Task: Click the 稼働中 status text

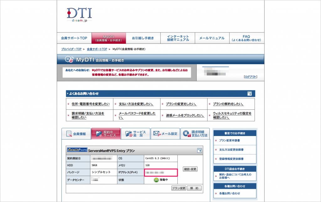Action: [164, 180]
